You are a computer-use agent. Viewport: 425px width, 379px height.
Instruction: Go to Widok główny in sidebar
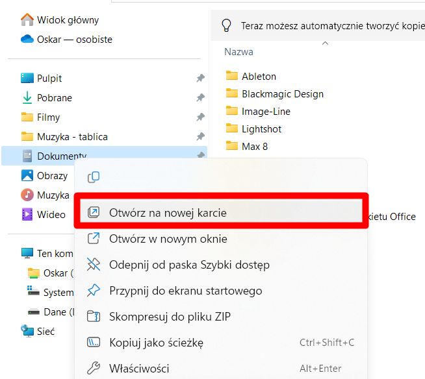point(68,20)
